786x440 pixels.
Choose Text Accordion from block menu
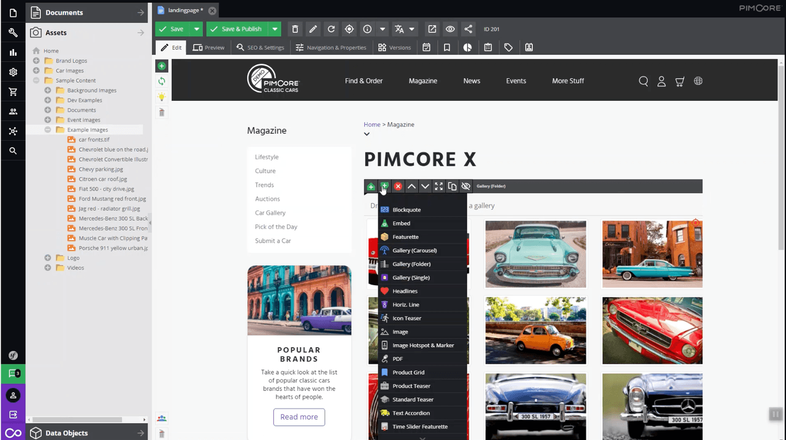pyautogui.click(x=422, y=413)
